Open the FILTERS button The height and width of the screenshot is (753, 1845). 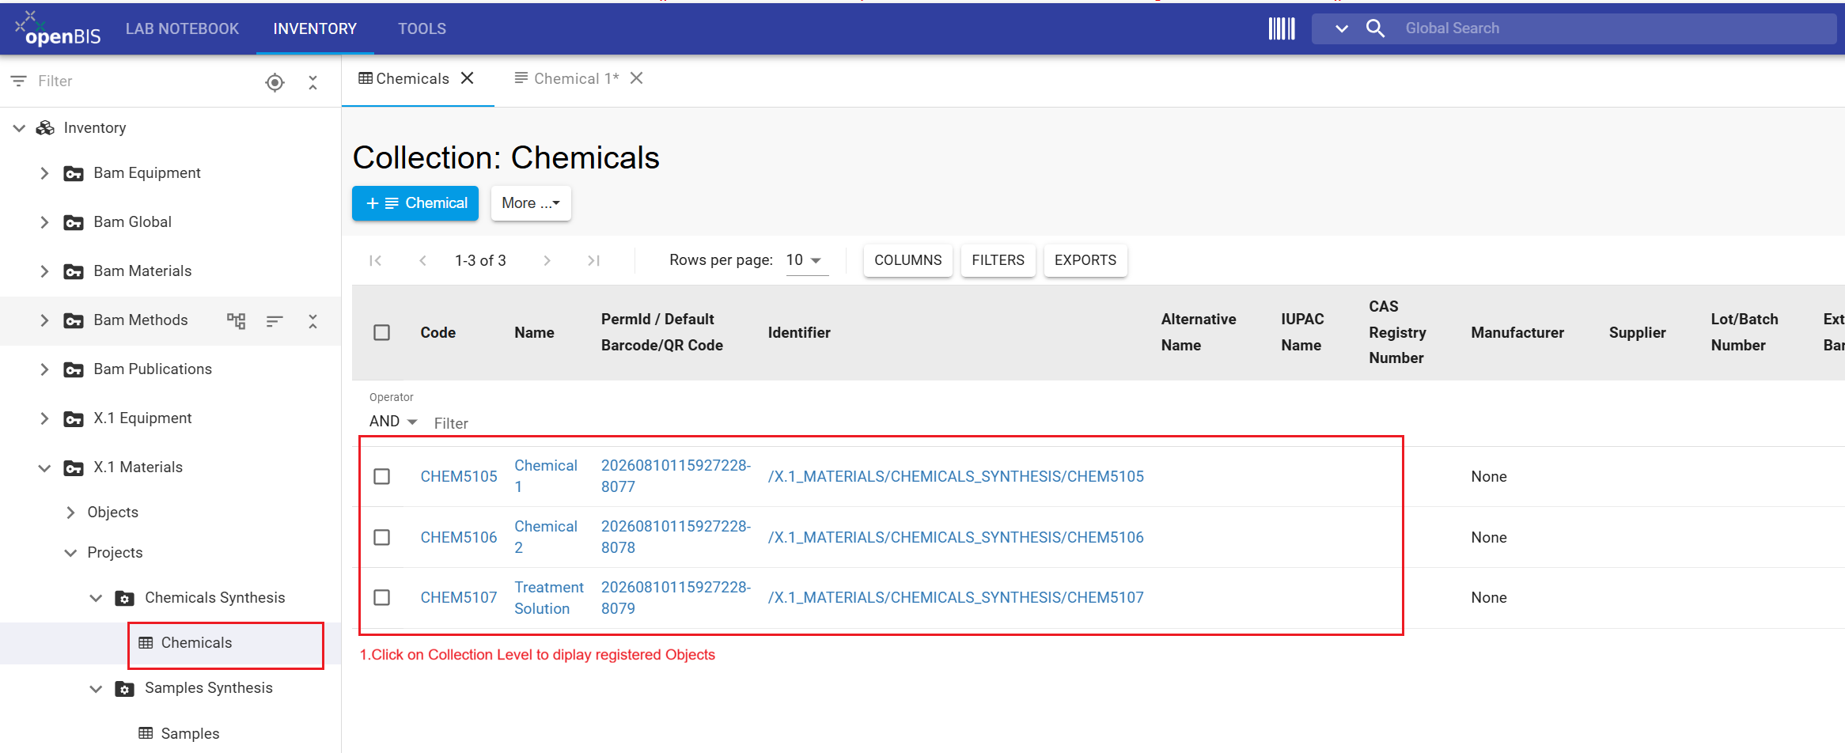tap(998, 260)
